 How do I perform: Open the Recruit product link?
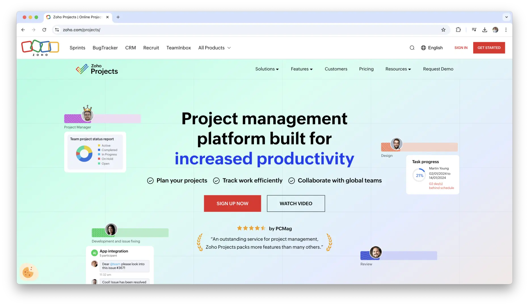tap(151, 48)
